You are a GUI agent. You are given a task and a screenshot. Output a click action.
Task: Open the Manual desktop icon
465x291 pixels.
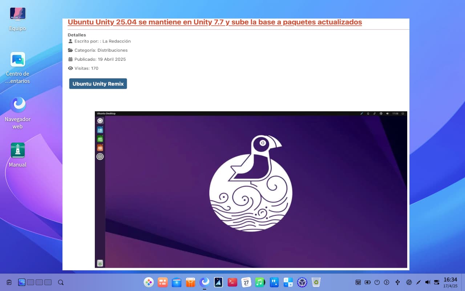point(17,155)
